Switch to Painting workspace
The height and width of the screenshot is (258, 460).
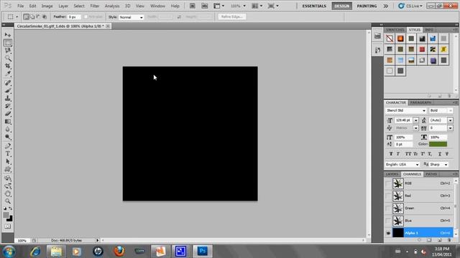tap(367, 6)
